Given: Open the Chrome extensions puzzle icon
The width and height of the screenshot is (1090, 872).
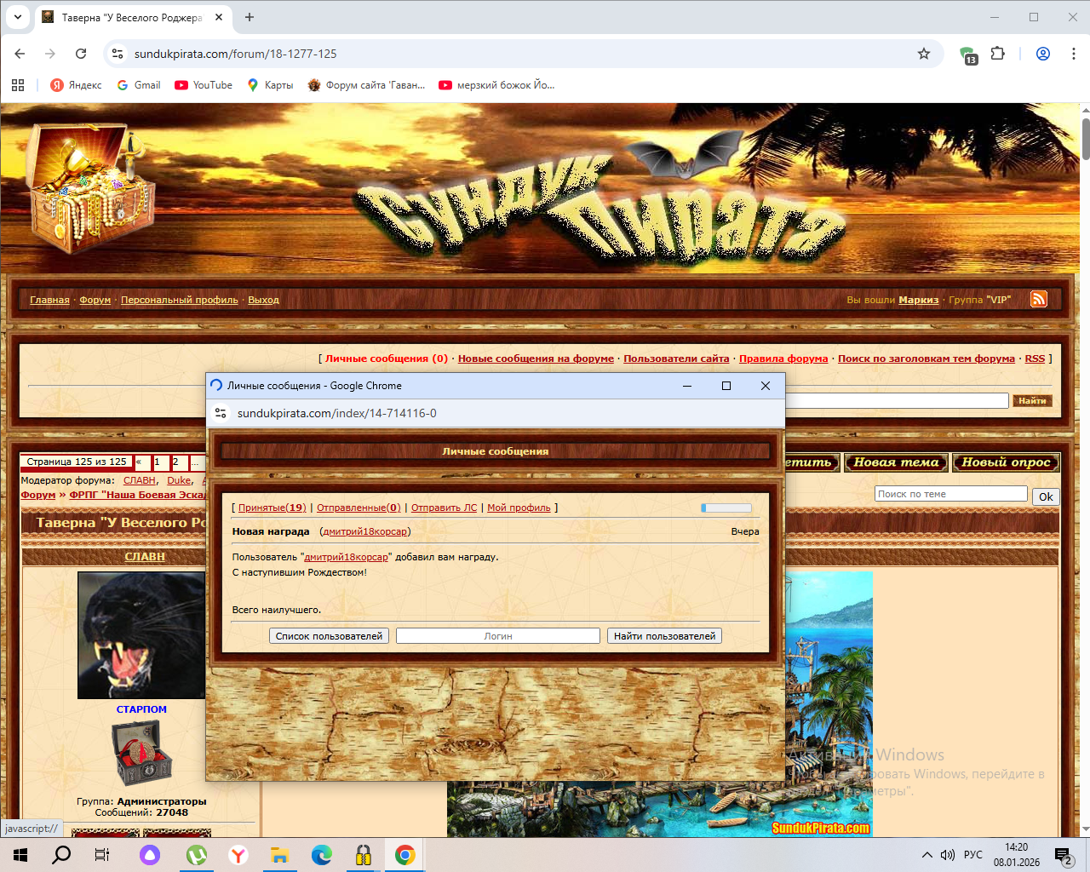Looking at the screenshot, I should 998,54.
